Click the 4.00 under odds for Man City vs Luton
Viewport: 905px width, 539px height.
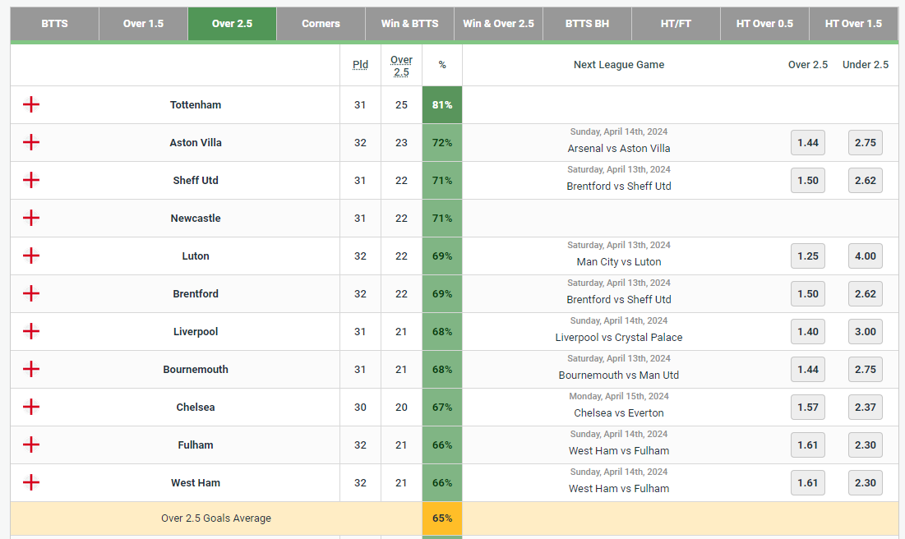(x=865, y=256)
